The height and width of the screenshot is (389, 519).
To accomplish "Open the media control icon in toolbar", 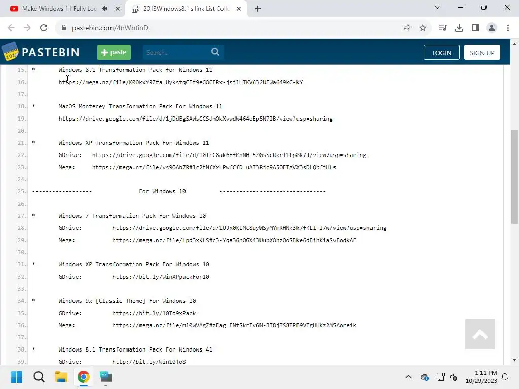I will [x=442, y=28].
